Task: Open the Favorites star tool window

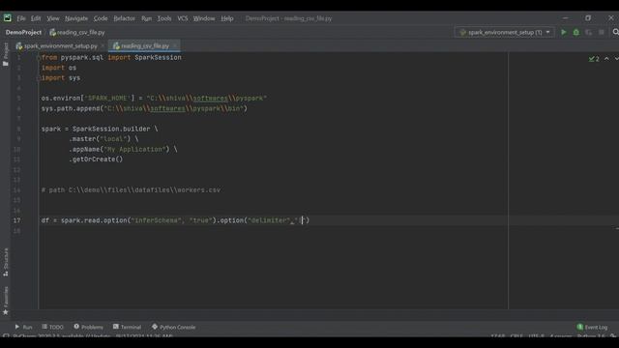Action: [x=6, y=301]
